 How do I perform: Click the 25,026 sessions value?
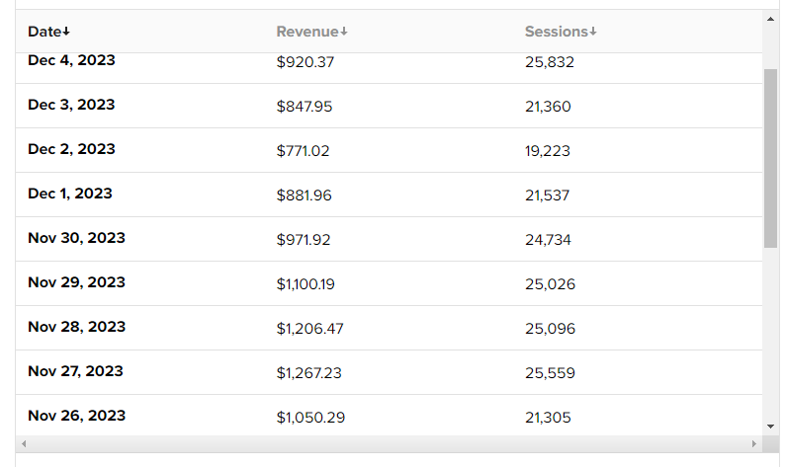[551, 284]
